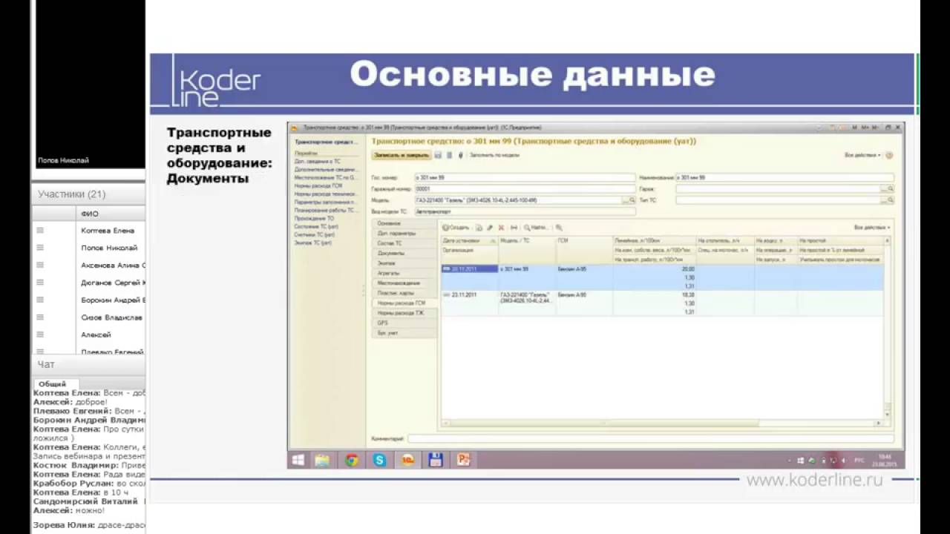
Task: Select the Пластик. карты side tab
Action: [403, 293]
